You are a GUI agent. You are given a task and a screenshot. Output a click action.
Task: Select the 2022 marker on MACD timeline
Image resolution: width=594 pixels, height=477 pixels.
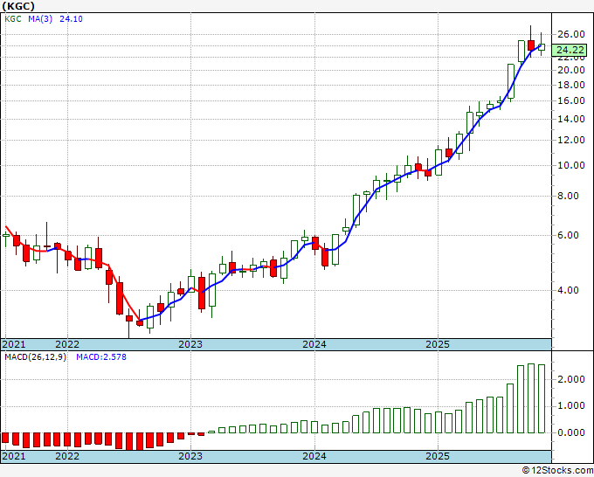(67, 456)
